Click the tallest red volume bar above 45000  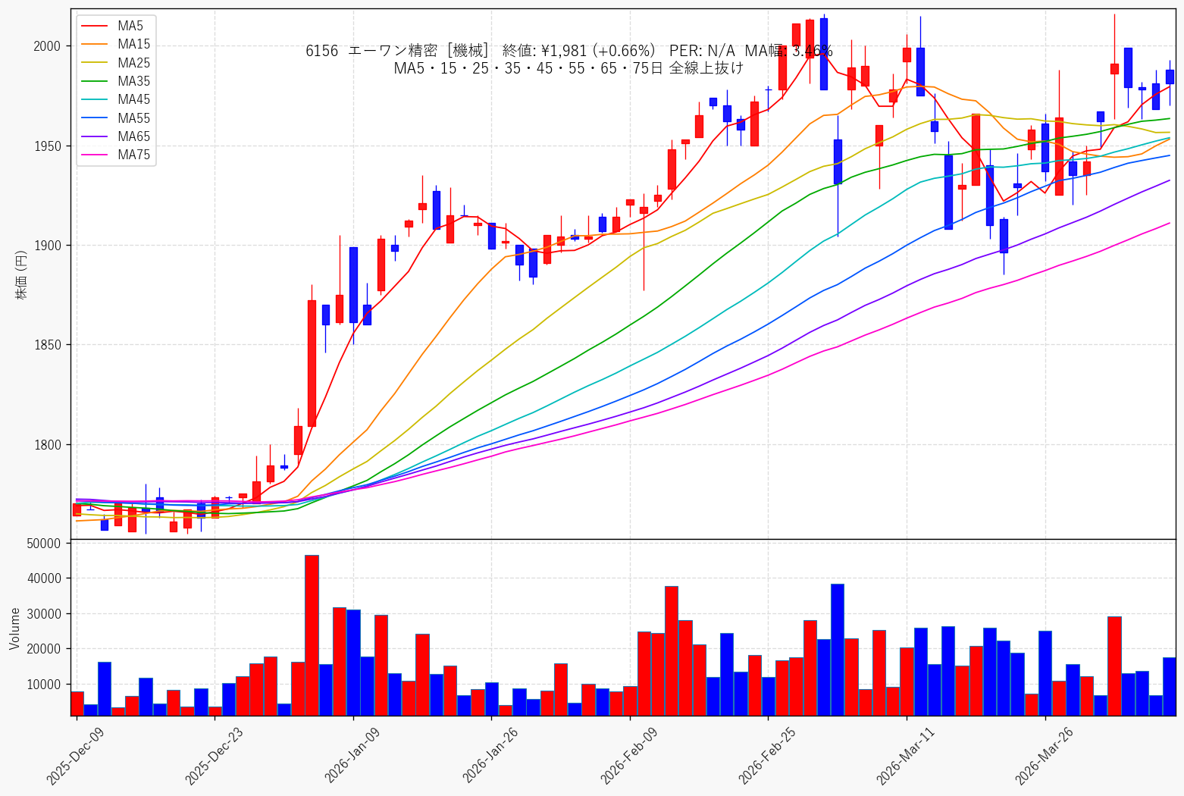[312, 635]
